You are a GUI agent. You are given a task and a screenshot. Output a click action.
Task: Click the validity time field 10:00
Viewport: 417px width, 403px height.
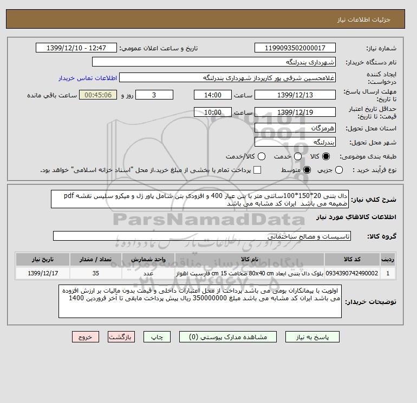(213, 112)
